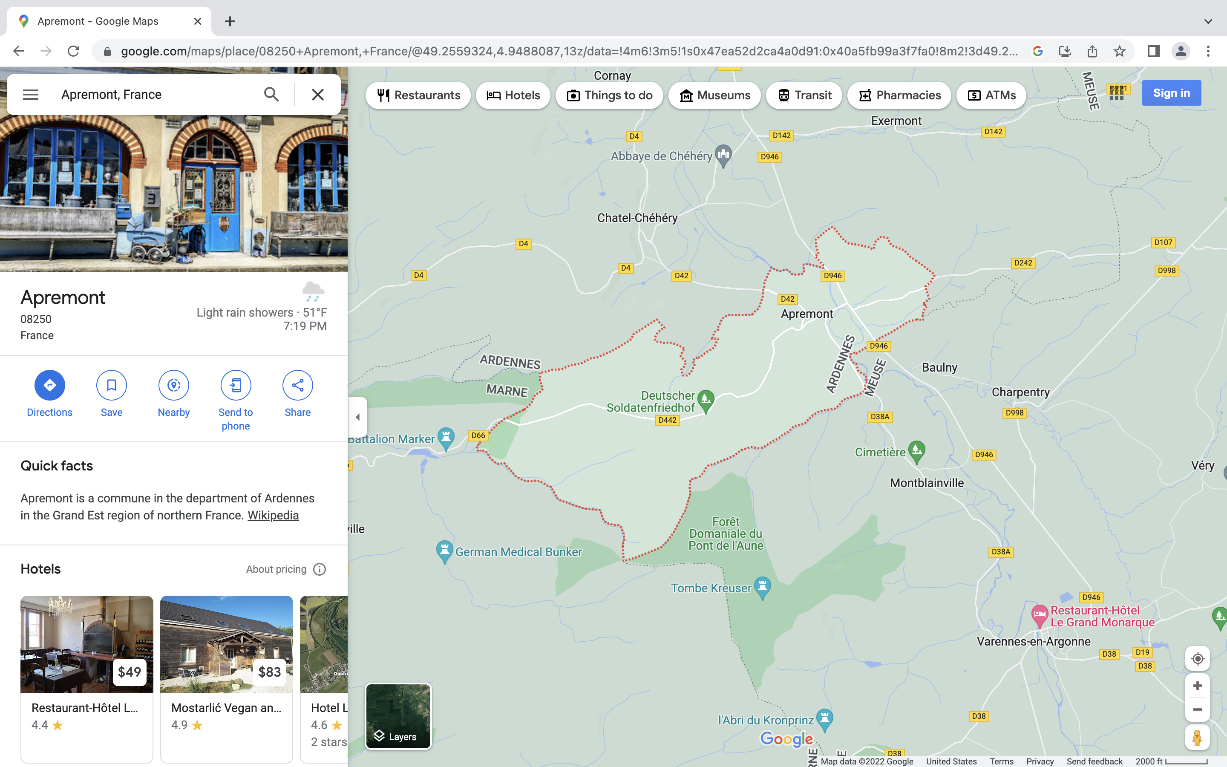The width and height of the screenshot is (1227, 767).
Task: Show your location on the map
Action: (1197, 658)
